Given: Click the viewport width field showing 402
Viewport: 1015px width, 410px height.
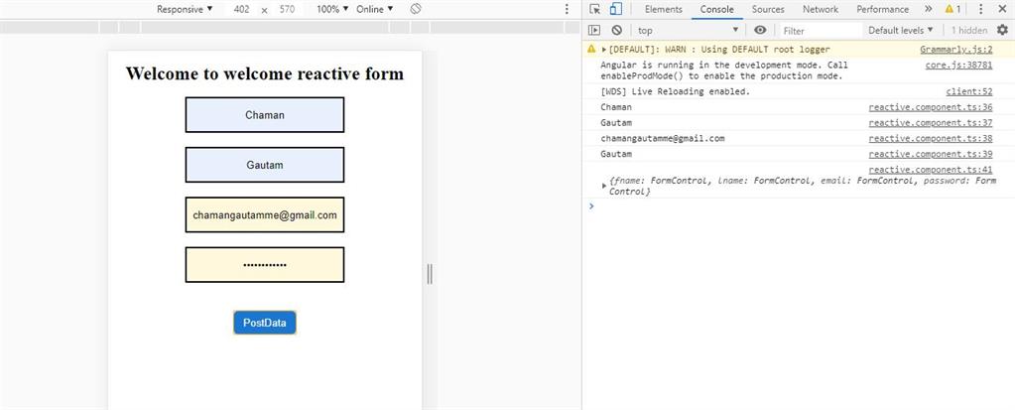Looking at the screenshot, I should coord(241,9).
